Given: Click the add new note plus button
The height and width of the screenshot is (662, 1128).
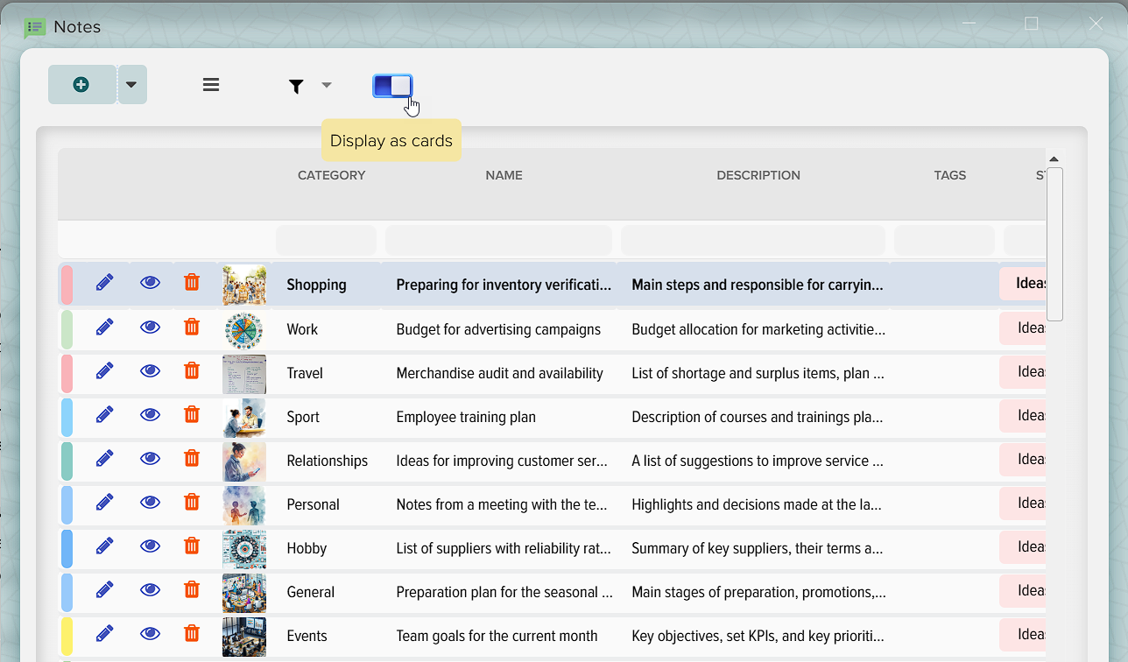Looking at the screenshot, I should click(81, 85).
